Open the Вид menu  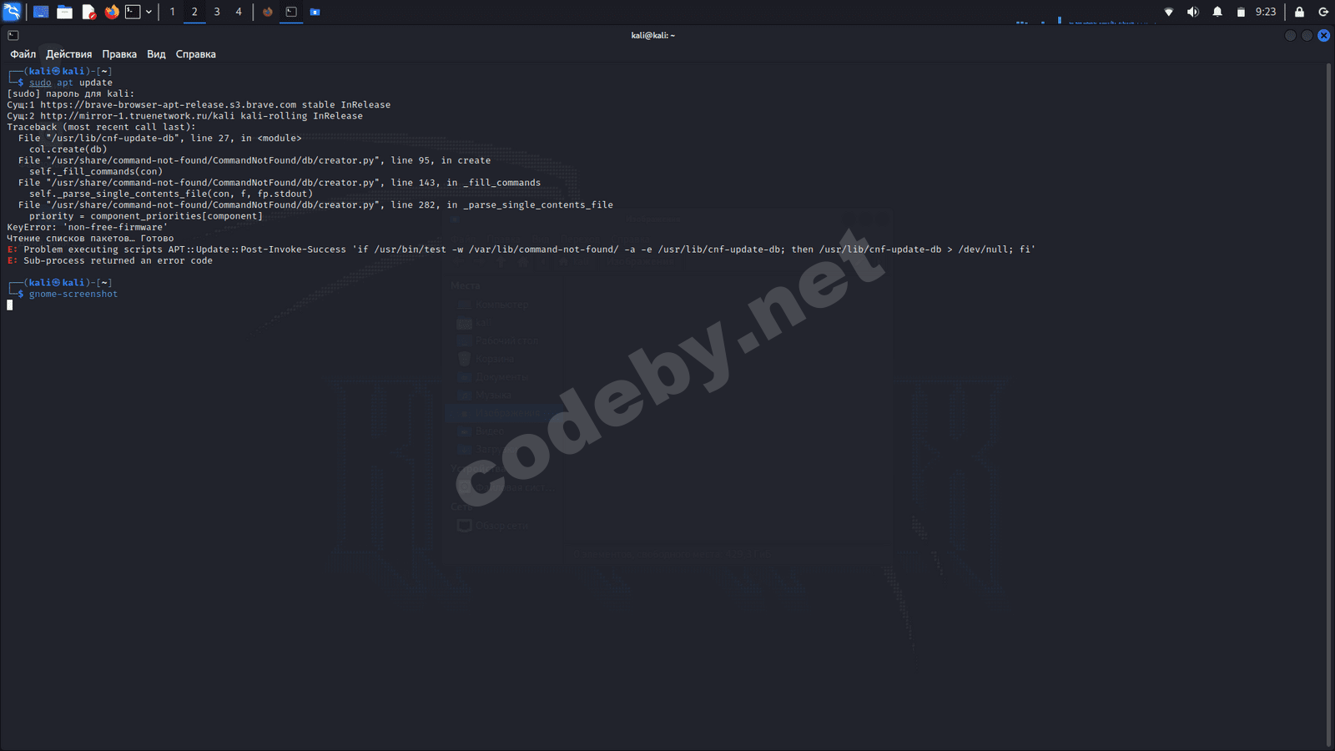(x=156, y=54)
